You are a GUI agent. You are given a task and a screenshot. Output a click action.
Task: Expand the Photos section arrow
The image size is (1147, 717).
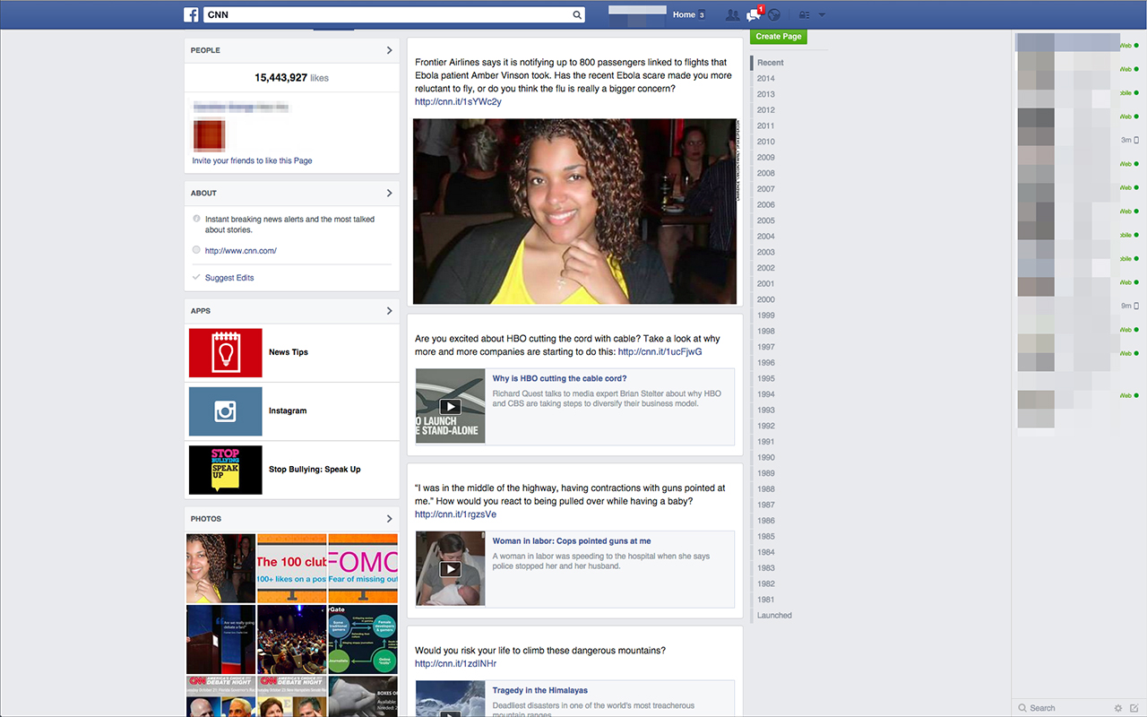(389, 519)
